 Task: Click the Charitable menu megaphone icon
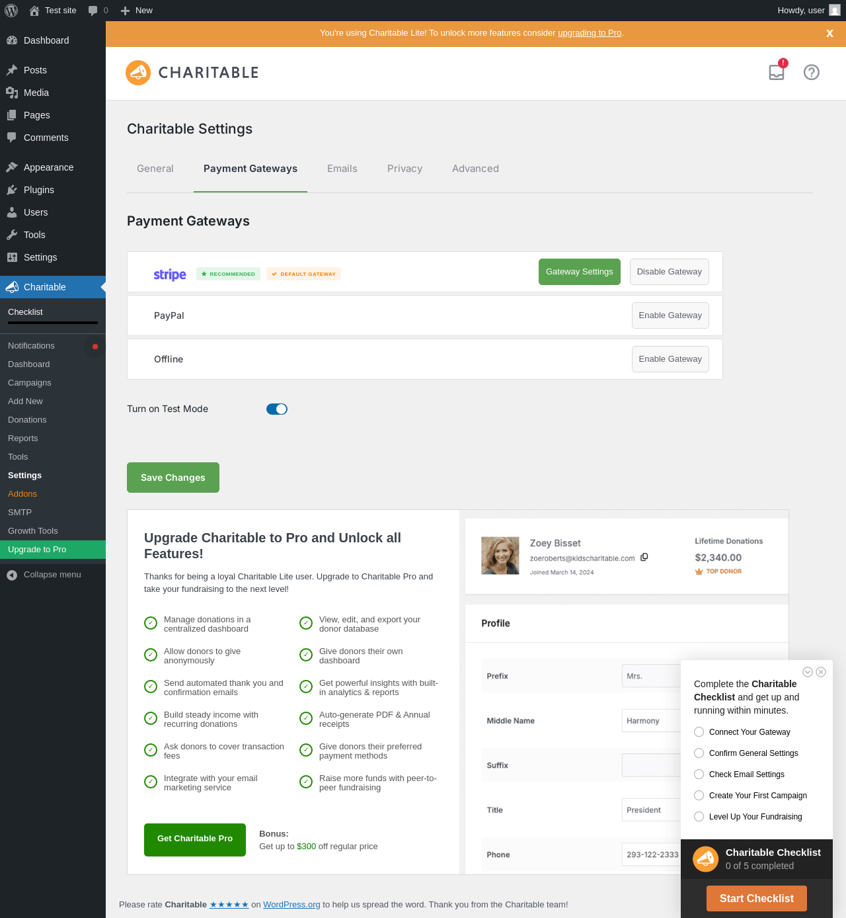12,287
